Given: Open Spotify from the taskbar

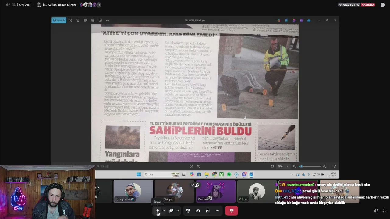Looking at the screenshot, I should pyautogui.click(x=229, y=174).
